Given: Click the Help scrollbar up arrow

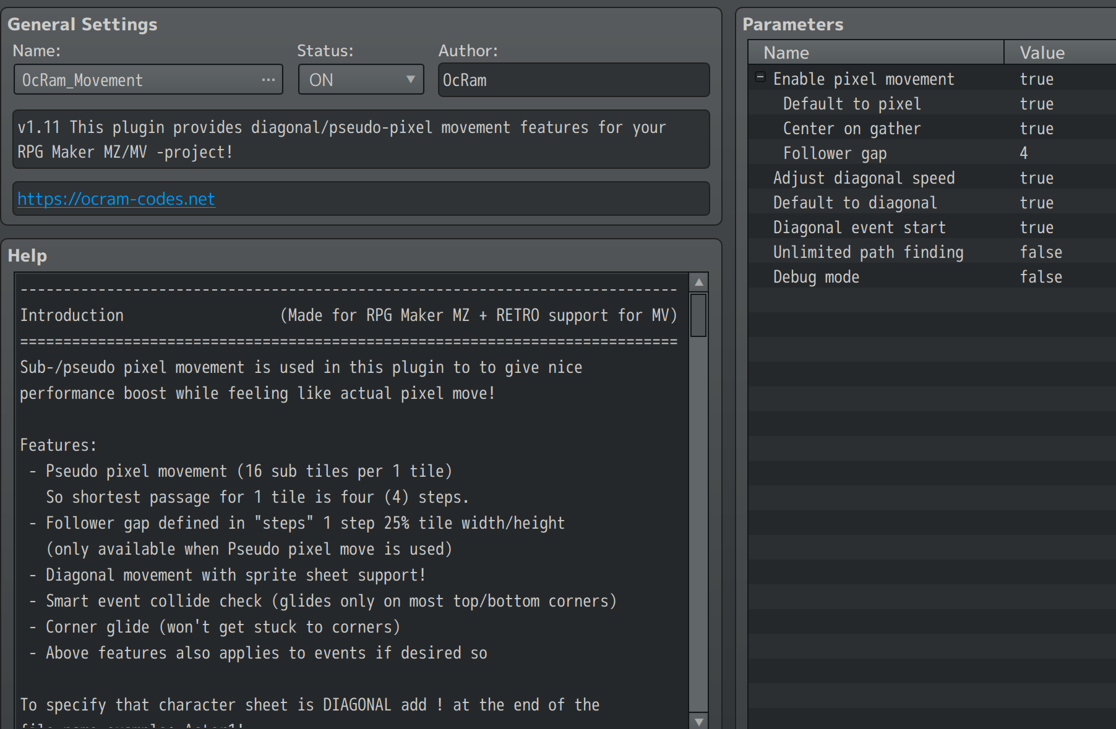Looking at the screenshot, I should 698,283.
